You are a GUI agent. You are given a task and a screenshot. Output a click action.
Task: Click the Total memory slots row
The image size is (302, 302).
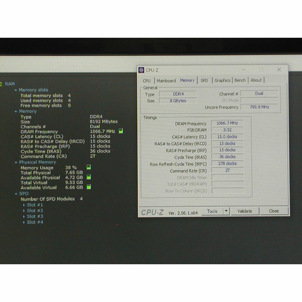tap(46, 96)
